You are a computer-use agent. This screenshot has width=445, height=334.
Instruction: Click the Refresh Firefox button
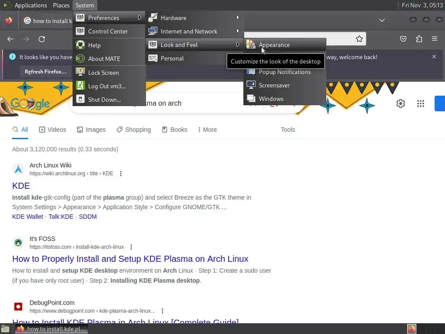45,72
